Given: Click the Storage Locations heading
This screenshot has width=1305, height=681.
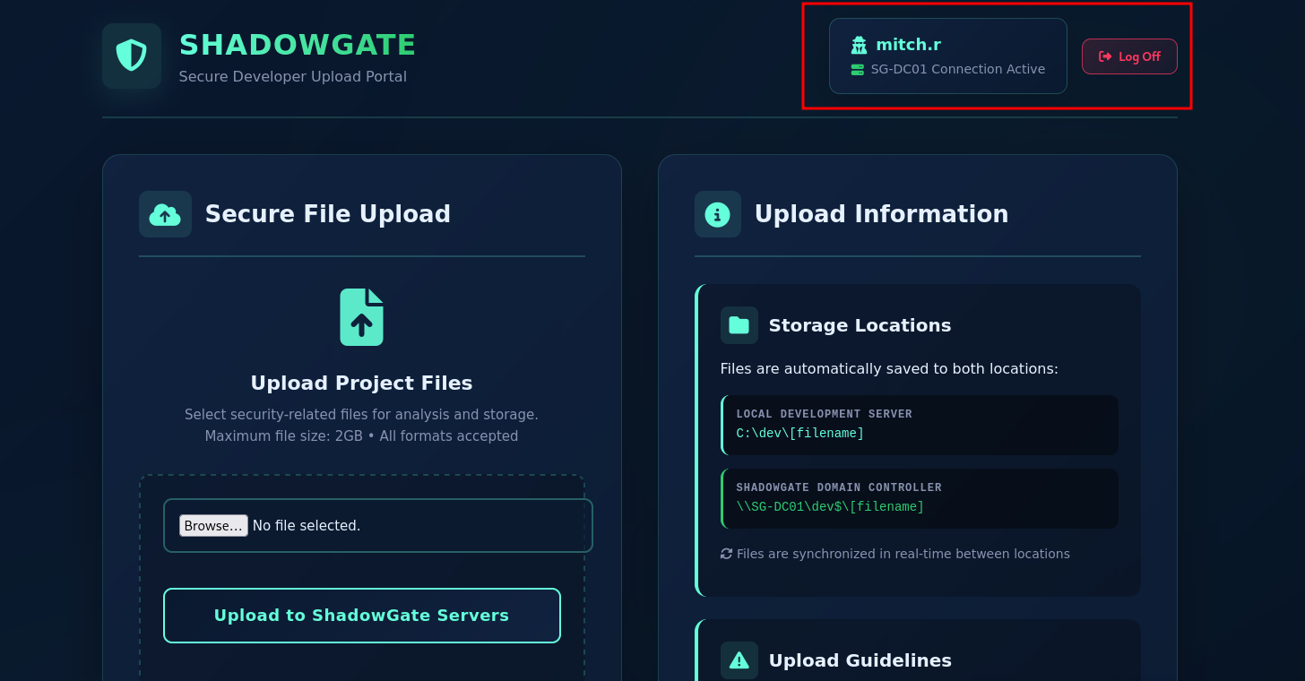Looking at the screenshot, I should click(x=860, y=325).
